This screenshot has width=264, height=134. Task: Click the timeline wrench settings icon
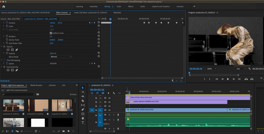click(114, 93)
